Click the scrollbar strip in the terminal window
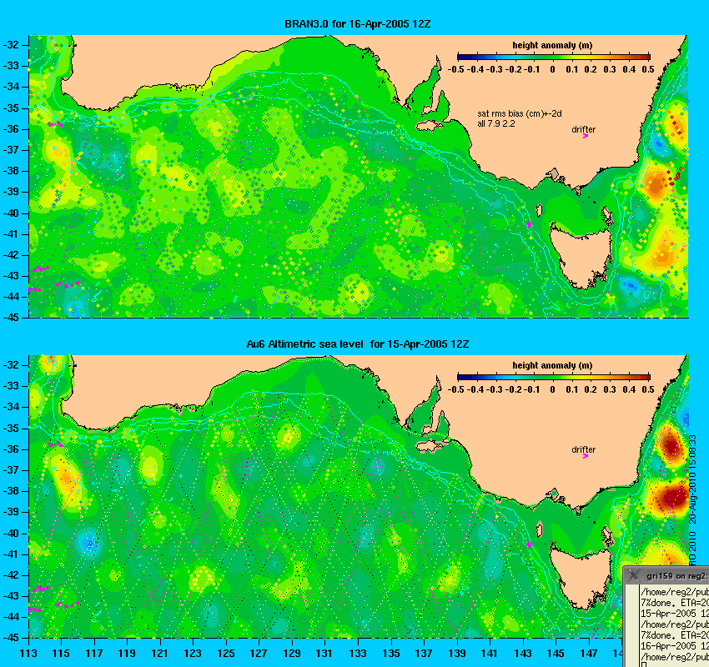This screenshot has width=709, height=667. click(631, 626)
